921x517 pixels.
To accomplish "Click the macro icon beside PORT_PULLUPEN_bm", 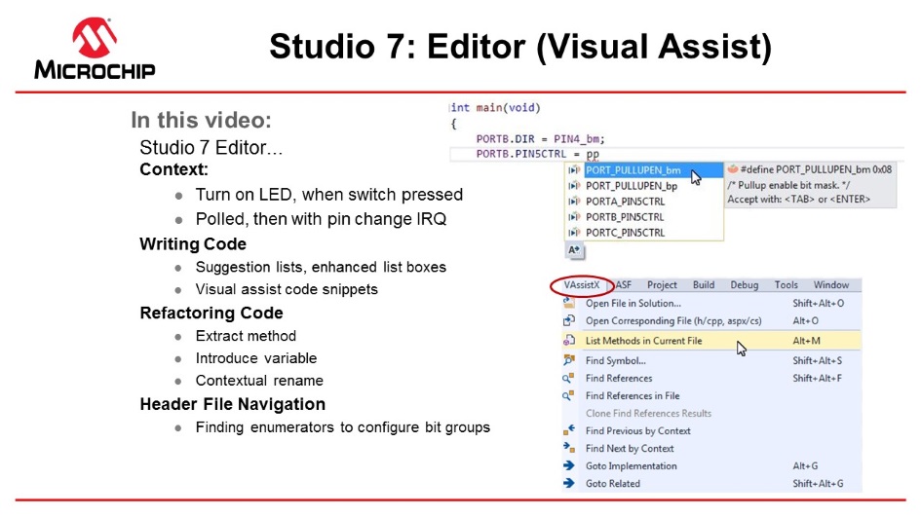I will (x=574, y=170).
